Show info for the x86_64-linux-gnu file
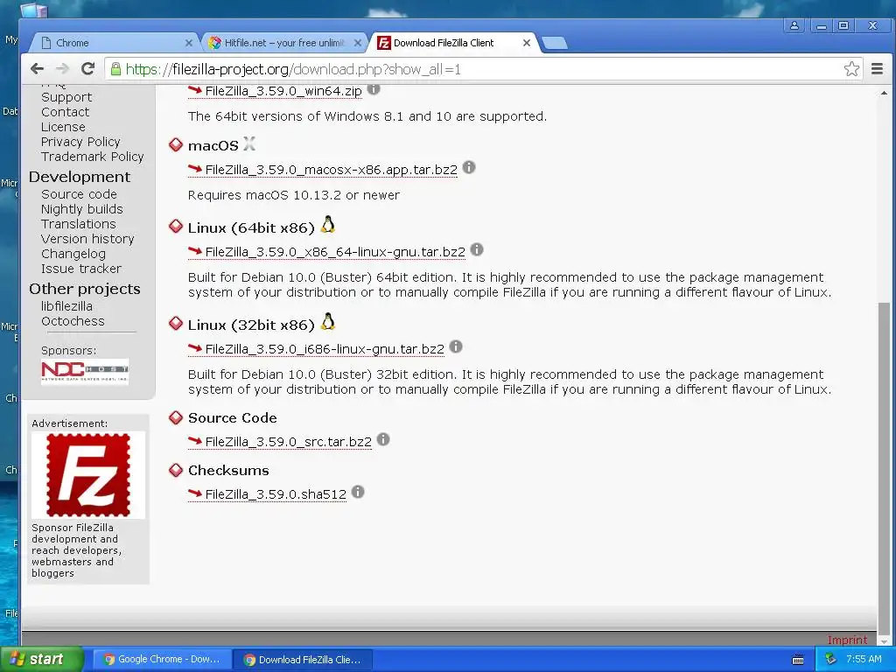 click(477, 249)
